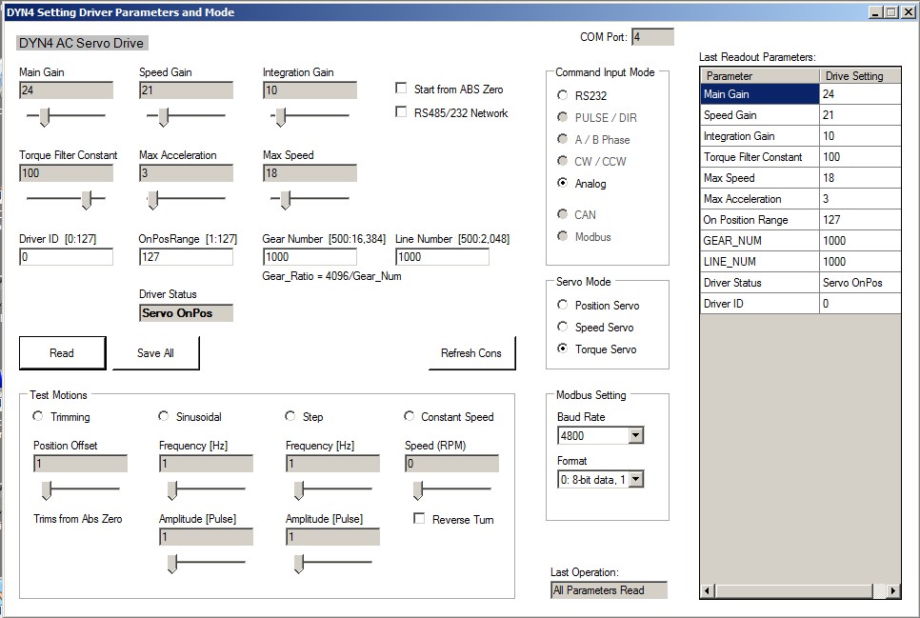The width and height of the screenshot is (920, 618).
Task: Select the Constant Speed test motion
Action: point(410,416)
